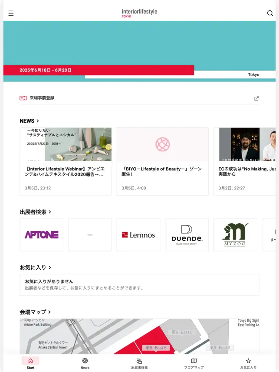Click the 3月5日, 4:00 timestamp
The image size is (279, 372).
point(134,188)
